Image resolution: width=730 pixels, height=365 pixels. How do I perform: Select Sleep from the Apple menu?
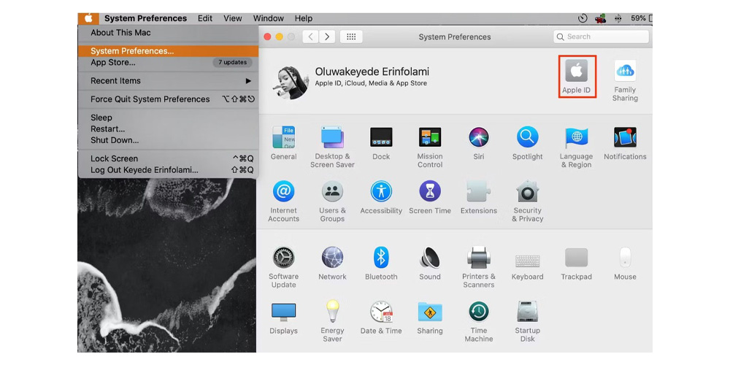pyautogui.click(x=168, y=118)
